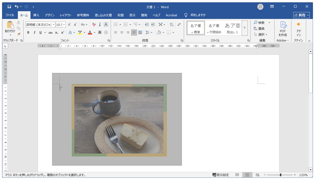Apply red font color with the A icon
This screenshot has height=180, width=315.
click(90, 32)
